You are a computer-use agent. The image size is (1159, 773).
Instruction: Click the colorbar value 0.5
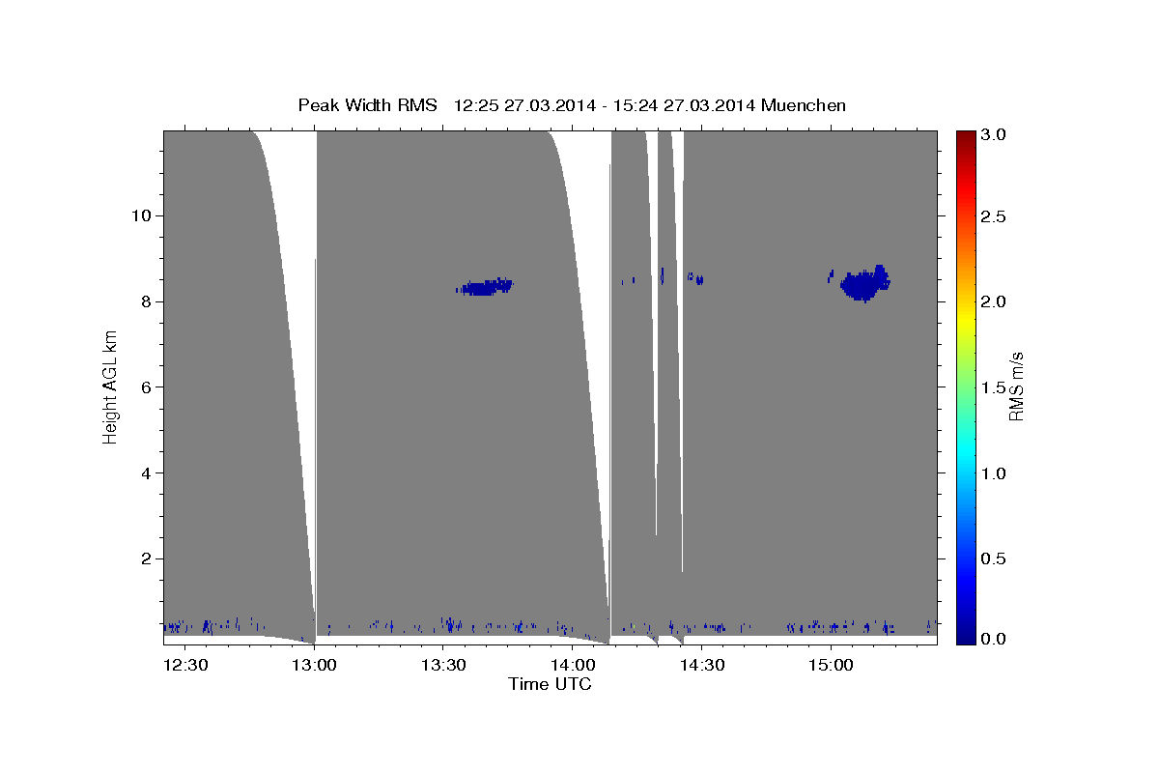click(x=994, y=559)
